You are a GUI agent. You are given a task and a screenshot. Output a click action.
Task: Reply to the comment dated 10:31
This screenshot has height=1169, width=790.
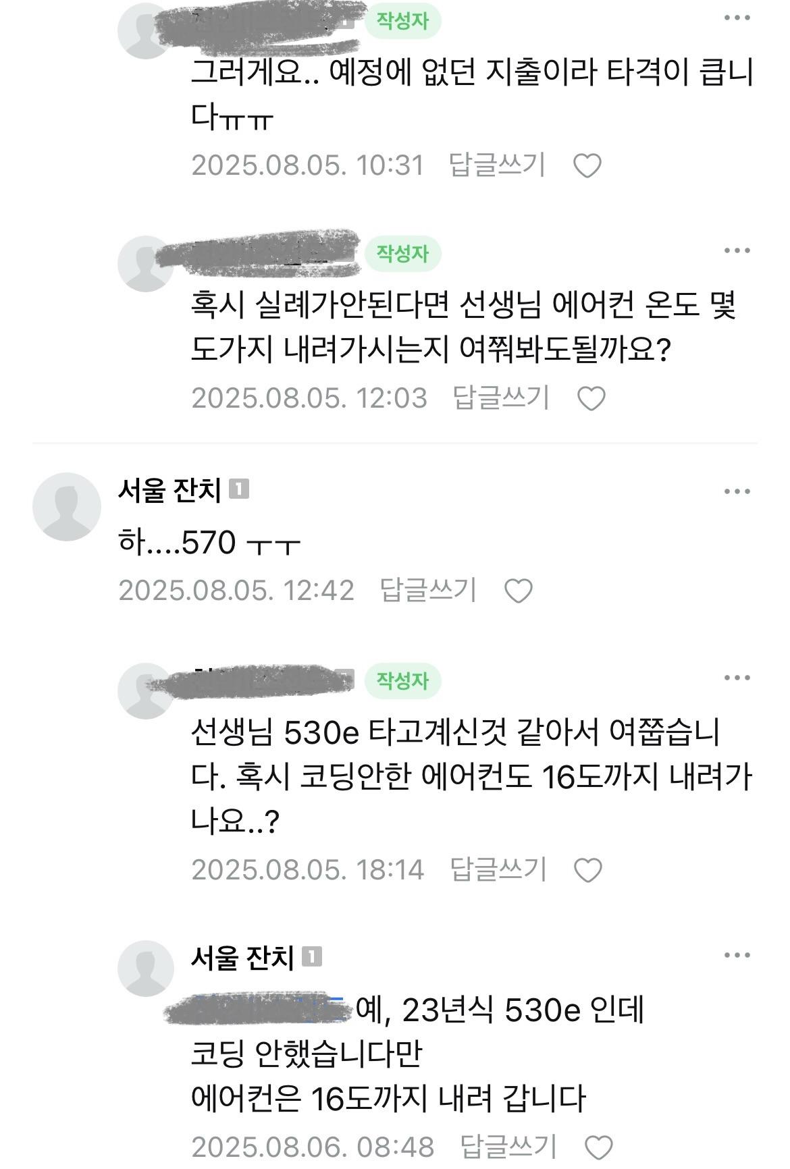pos(497,165)
